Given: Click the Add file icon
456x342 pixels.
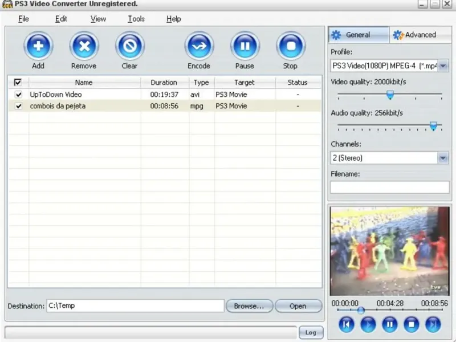Looking at the screenshot, I should 38,46.
